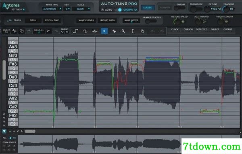Screen dimensions: 242x154
Task: Toggle the ALL/TIE overview switch
Action: click(x=10, y=138)
